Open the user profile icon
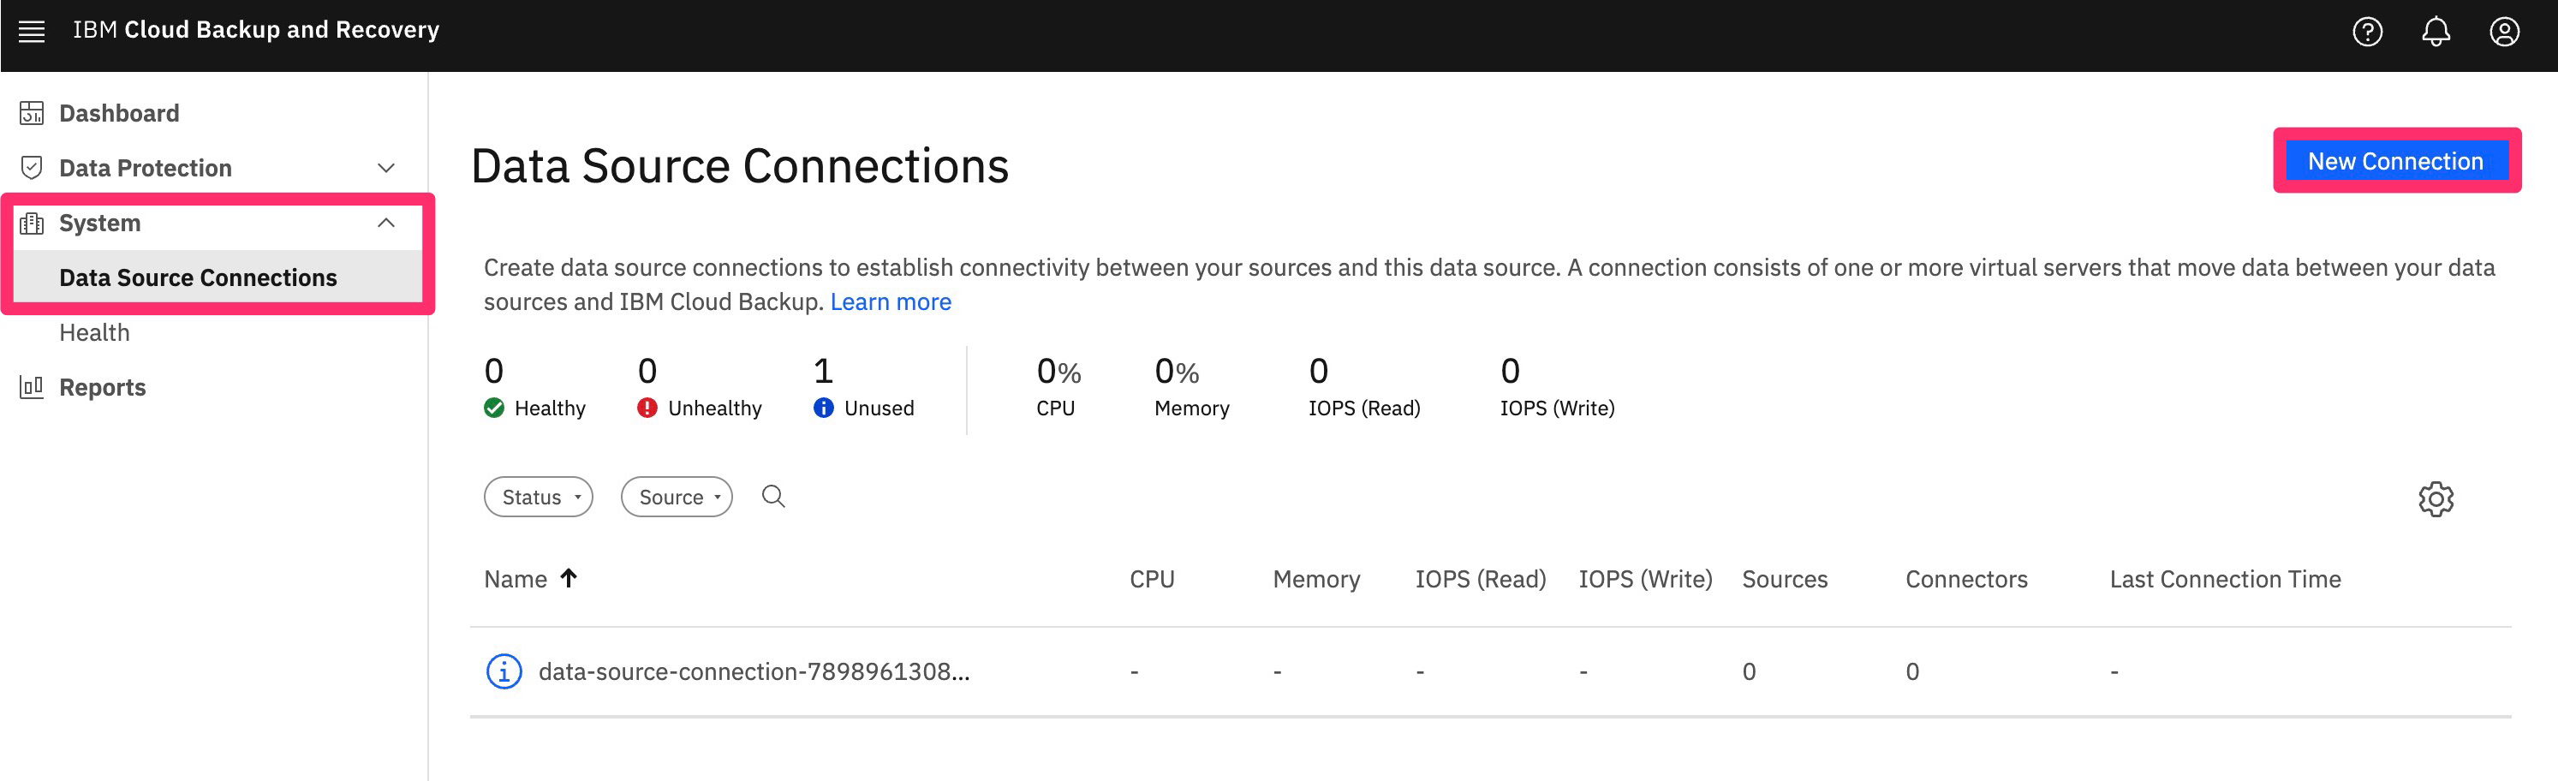 coord(2503,32)
